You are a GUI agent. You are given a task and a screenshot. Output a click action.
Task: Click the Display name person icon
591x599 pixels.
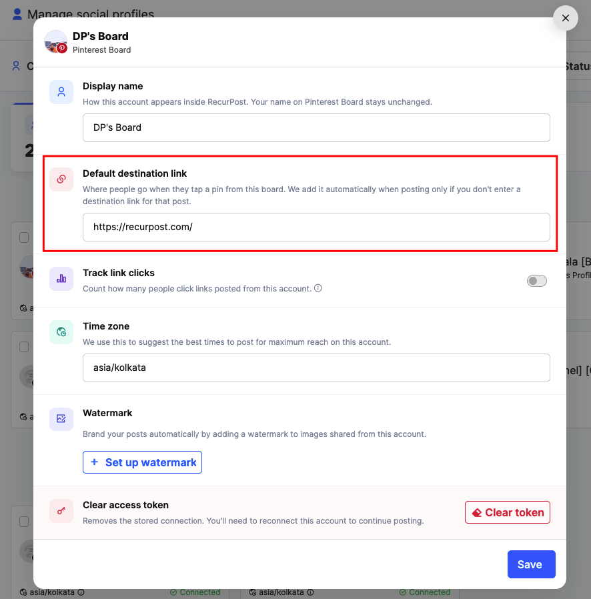click(x=61, y=91)
